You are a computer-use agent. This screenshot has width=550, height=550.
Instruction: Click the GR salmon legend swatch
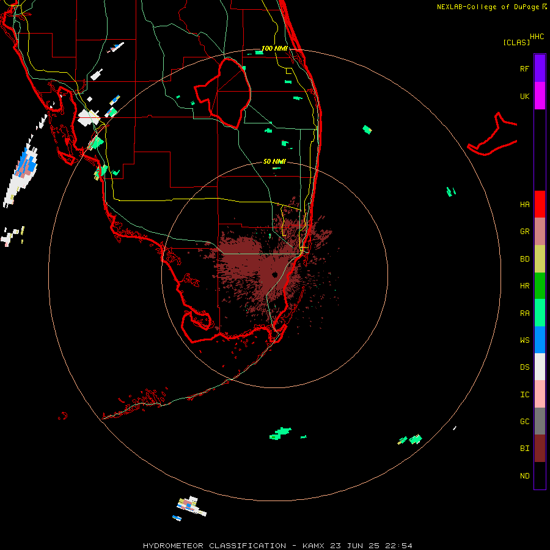point(540,231)
